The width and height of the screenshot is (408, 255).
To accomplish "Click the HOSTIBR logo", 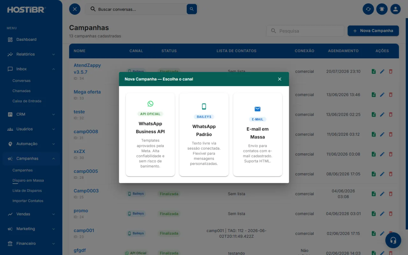I will point(26,10).
